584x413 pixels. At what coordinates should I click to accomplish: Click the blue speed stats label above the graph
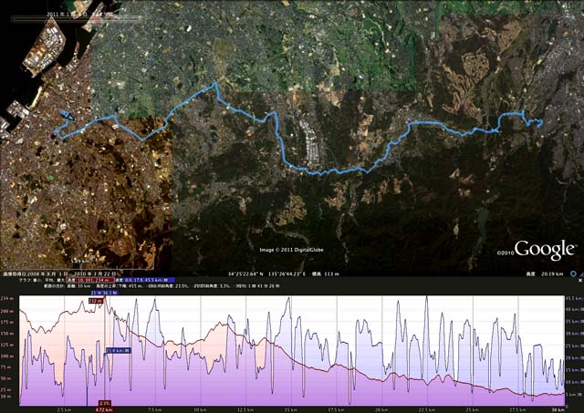(144, 280)
